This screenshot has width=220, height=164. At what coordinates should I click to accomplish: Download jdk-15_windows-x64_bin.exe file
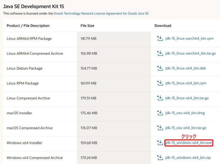point(189,143)
